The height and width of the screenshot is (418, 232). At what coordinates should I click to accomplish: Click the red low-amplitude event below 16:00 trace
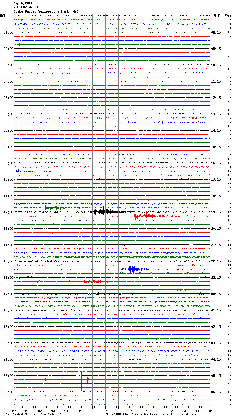click(x=94, y=281)
